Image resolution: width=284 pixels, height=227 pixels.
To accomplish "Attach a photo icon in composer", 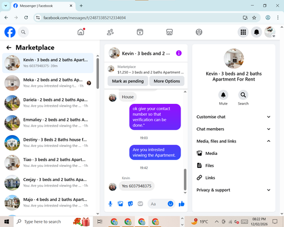I will click(120, 204).
